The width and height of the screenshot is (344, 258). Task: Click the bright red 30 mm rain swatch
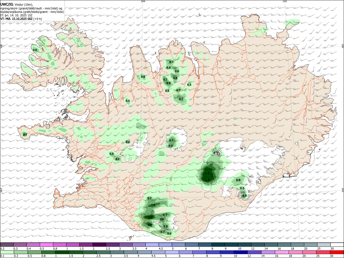point(336,252)
